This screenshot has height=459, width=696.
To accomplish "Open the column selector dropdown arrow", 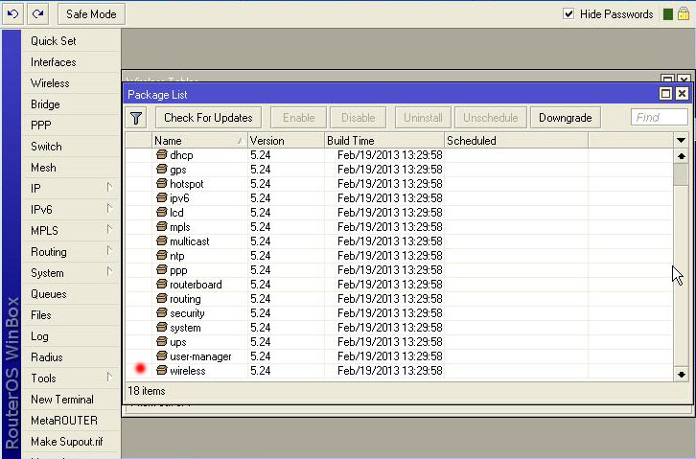I will tap(681, 141).
